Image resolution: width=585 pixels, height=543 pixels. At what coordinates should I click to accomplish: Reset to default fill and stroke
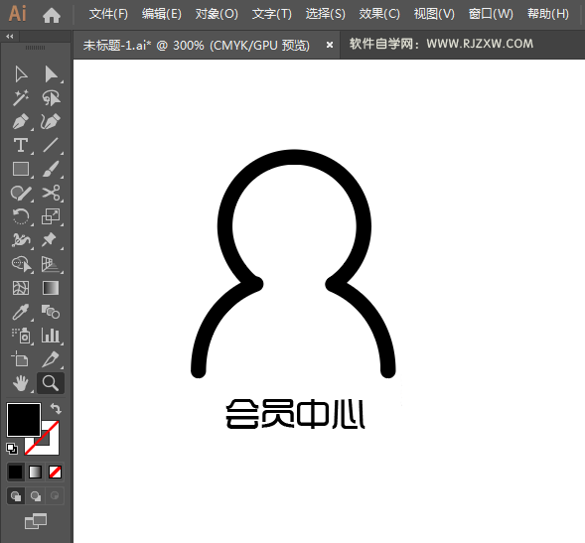coord(12,449)
